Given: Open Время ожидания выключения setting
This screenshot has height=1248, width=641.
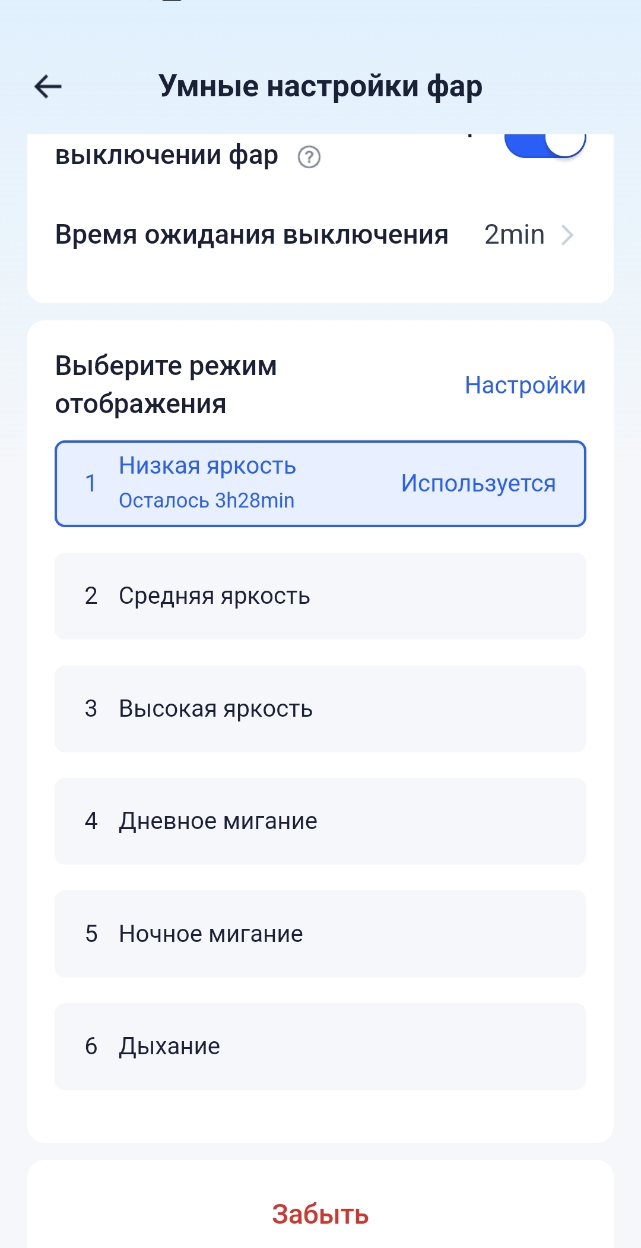Looking at the screenshot, I should [x=251, y=235].
